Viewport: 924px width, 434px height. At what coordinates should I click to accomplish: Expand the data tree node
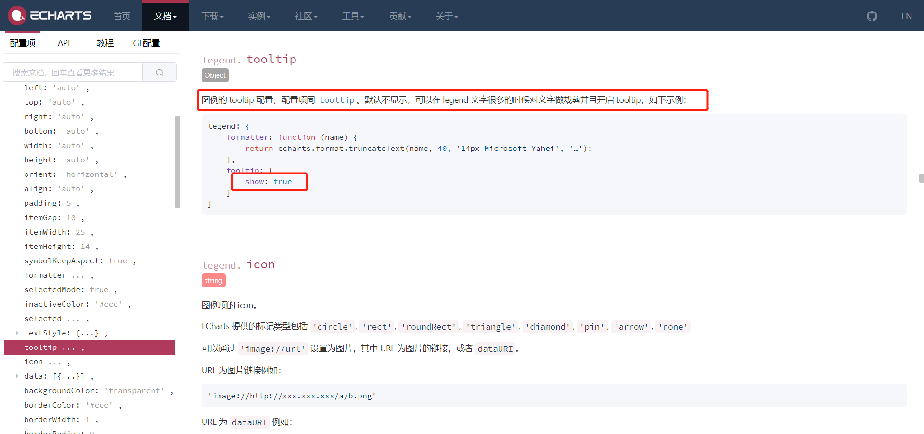click(17, 376)
